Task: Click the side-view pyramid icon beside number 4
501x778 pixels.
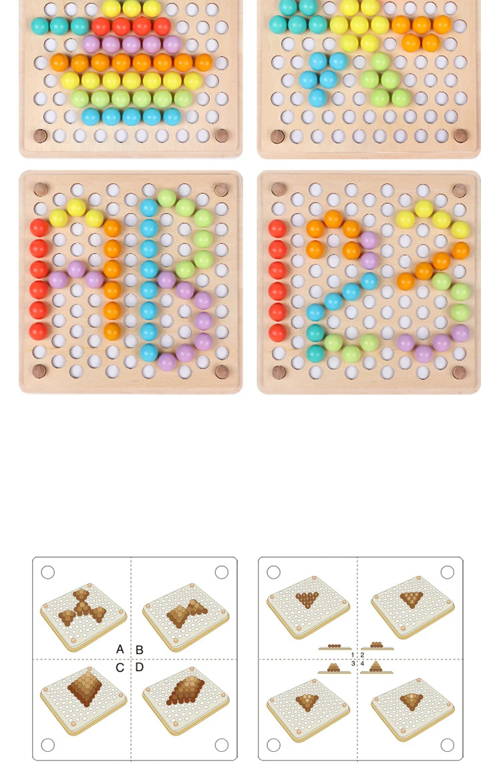Action: point(376,668)
